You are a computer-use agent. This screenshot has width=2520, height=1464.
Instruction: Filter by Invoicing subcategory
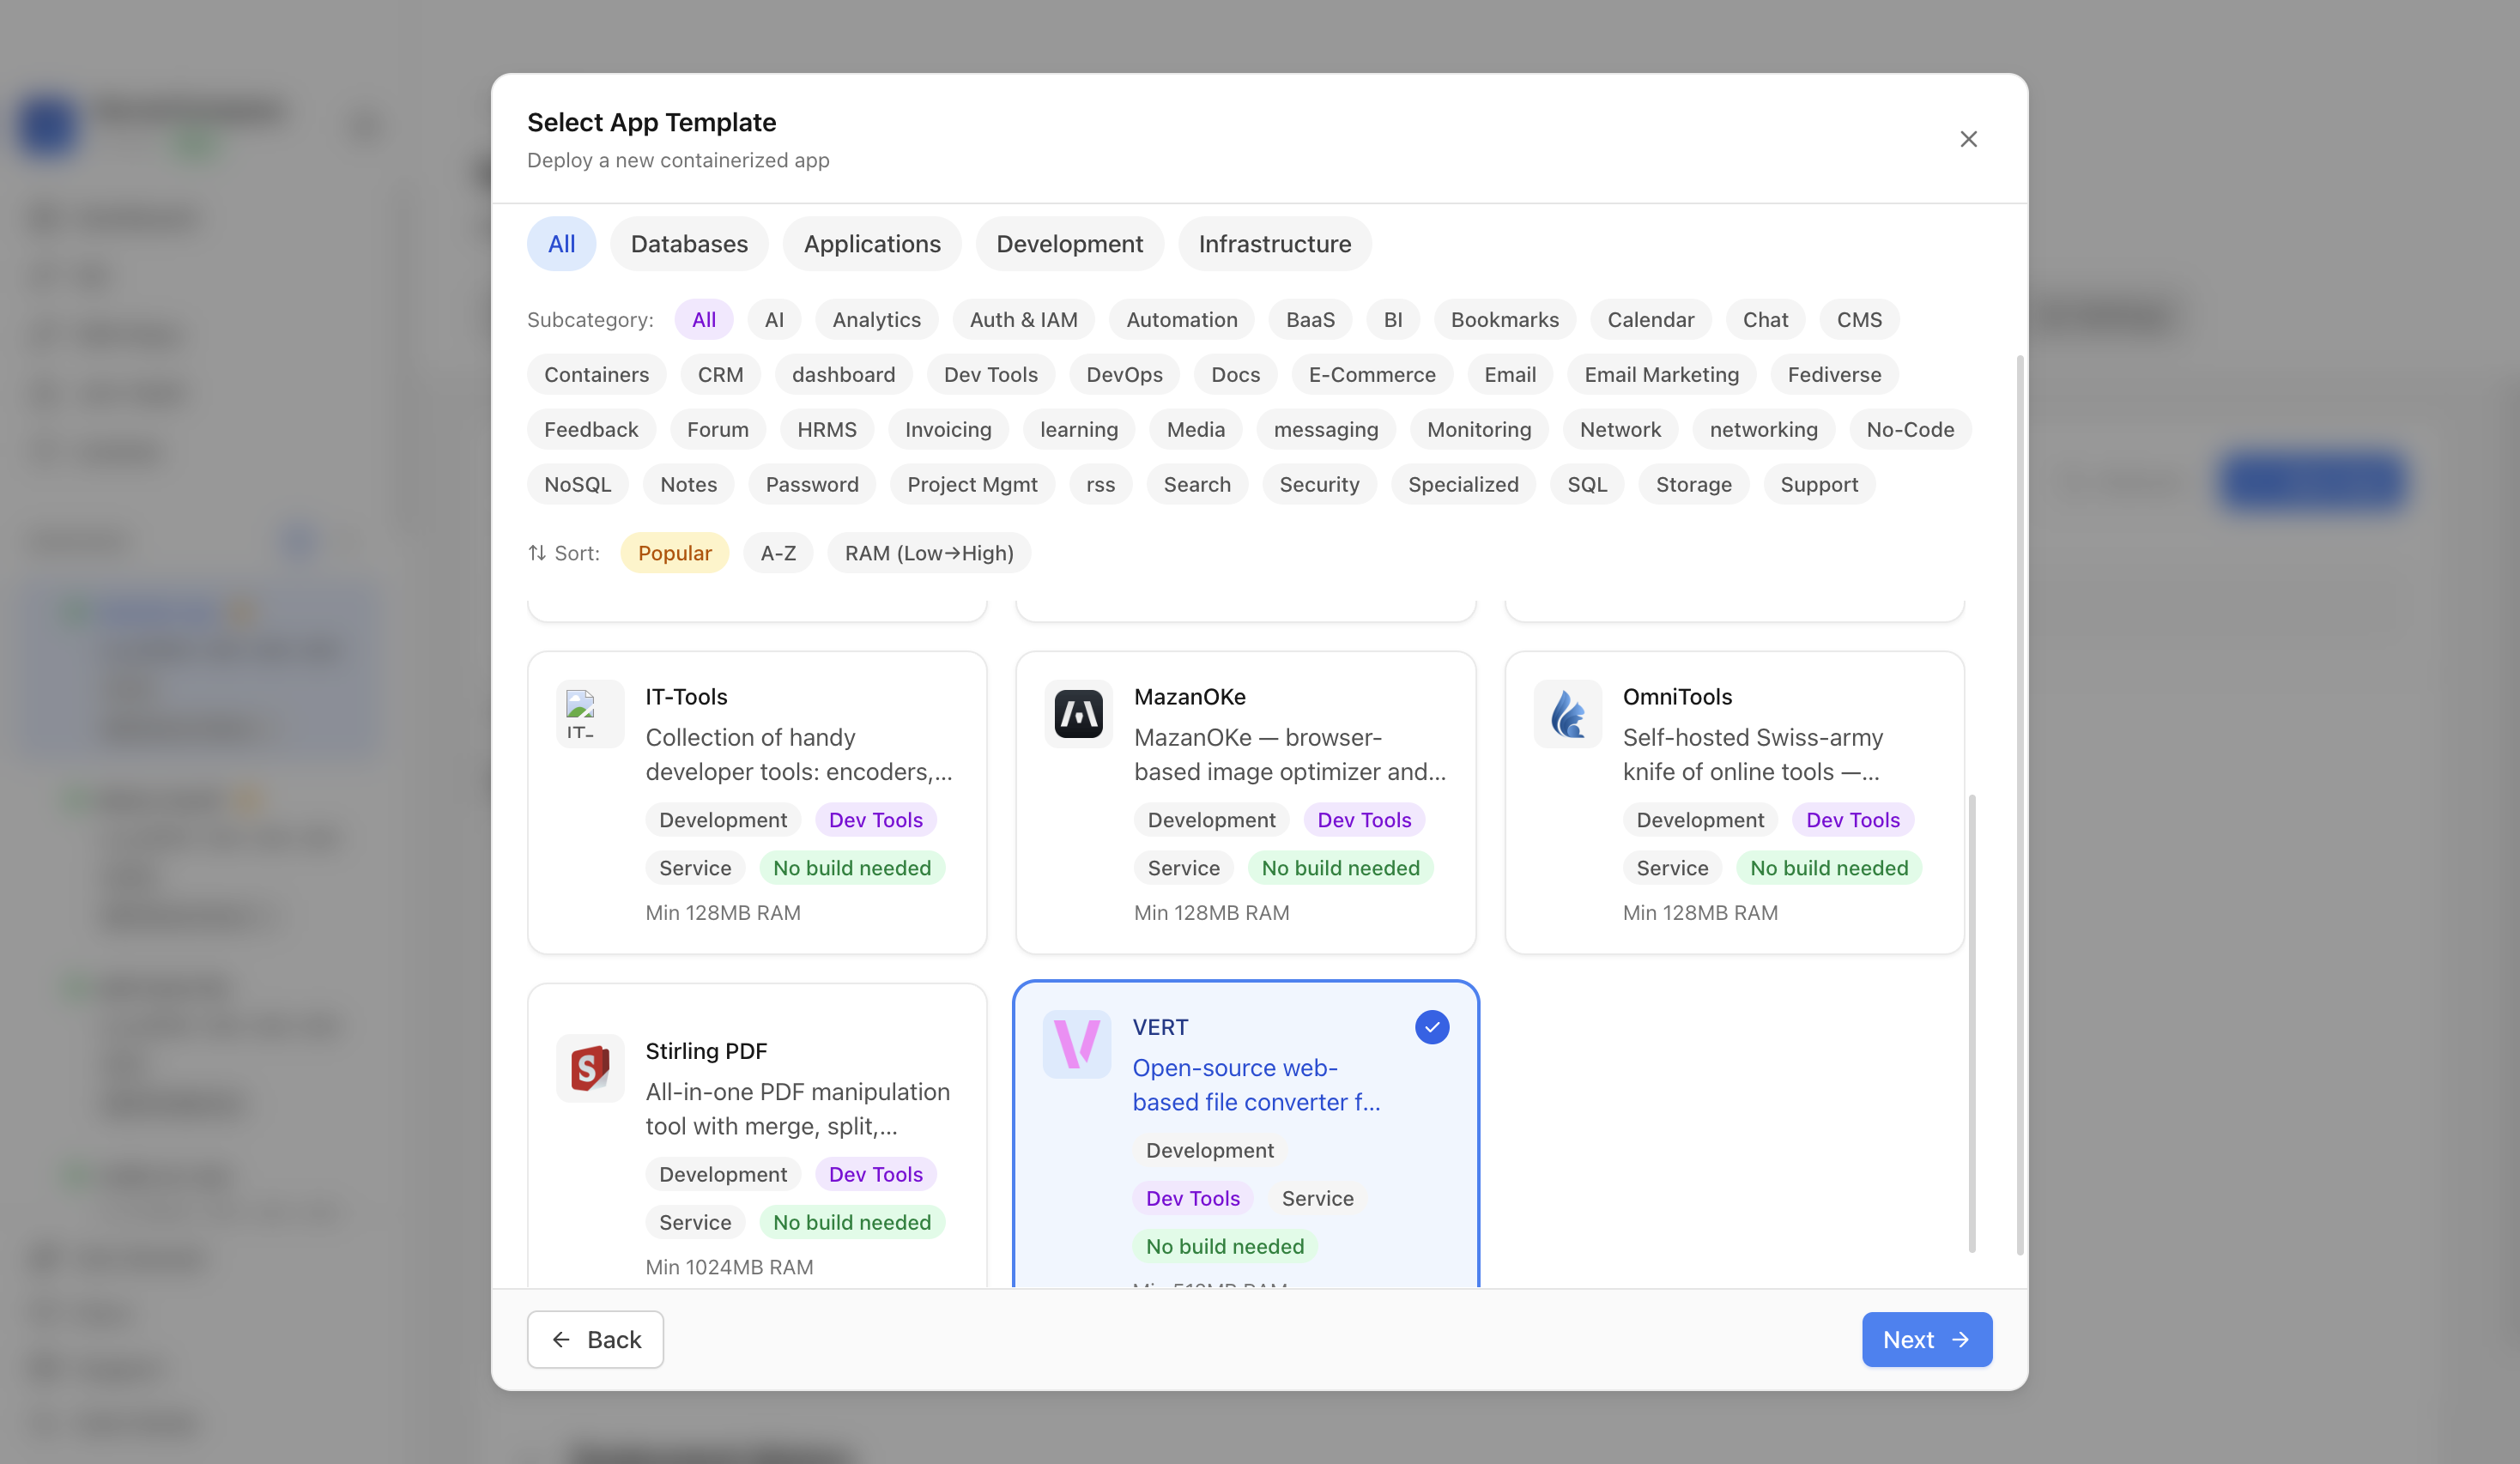pos(948,430)
